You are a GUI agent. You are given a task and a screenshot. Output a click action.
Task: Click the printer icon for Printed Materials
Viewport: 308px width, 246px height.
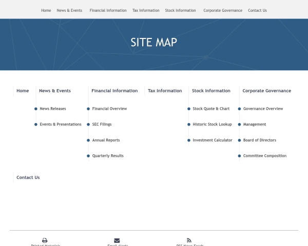point(45,240)
